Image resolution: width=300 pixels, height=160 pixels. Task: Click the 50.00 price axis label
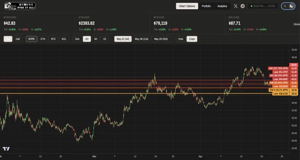click(294, 50)
